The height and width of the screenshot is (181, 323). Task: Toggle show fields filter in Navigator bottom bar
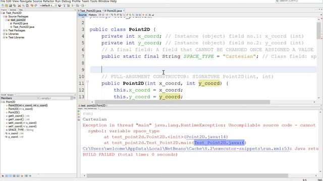[7, 176]
